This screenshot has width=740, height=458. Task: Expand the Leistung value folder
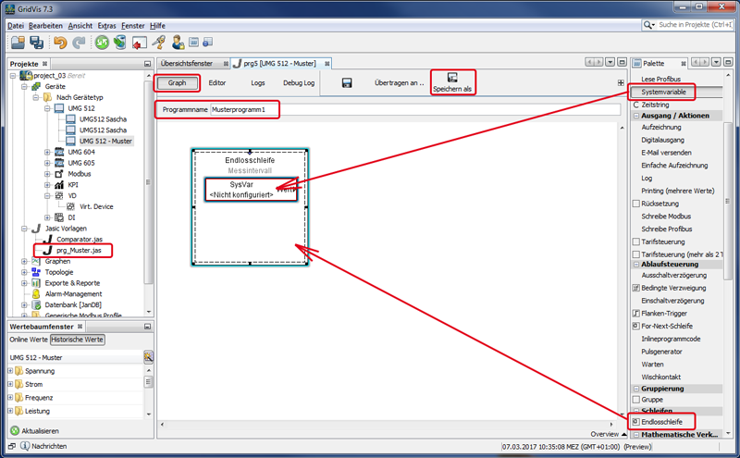pos(10,411)
